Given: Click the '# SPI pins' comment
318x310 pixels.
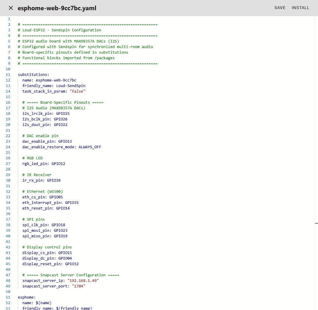Looking at the screenshot, I should pyautogui.click(x=34, y=219).
